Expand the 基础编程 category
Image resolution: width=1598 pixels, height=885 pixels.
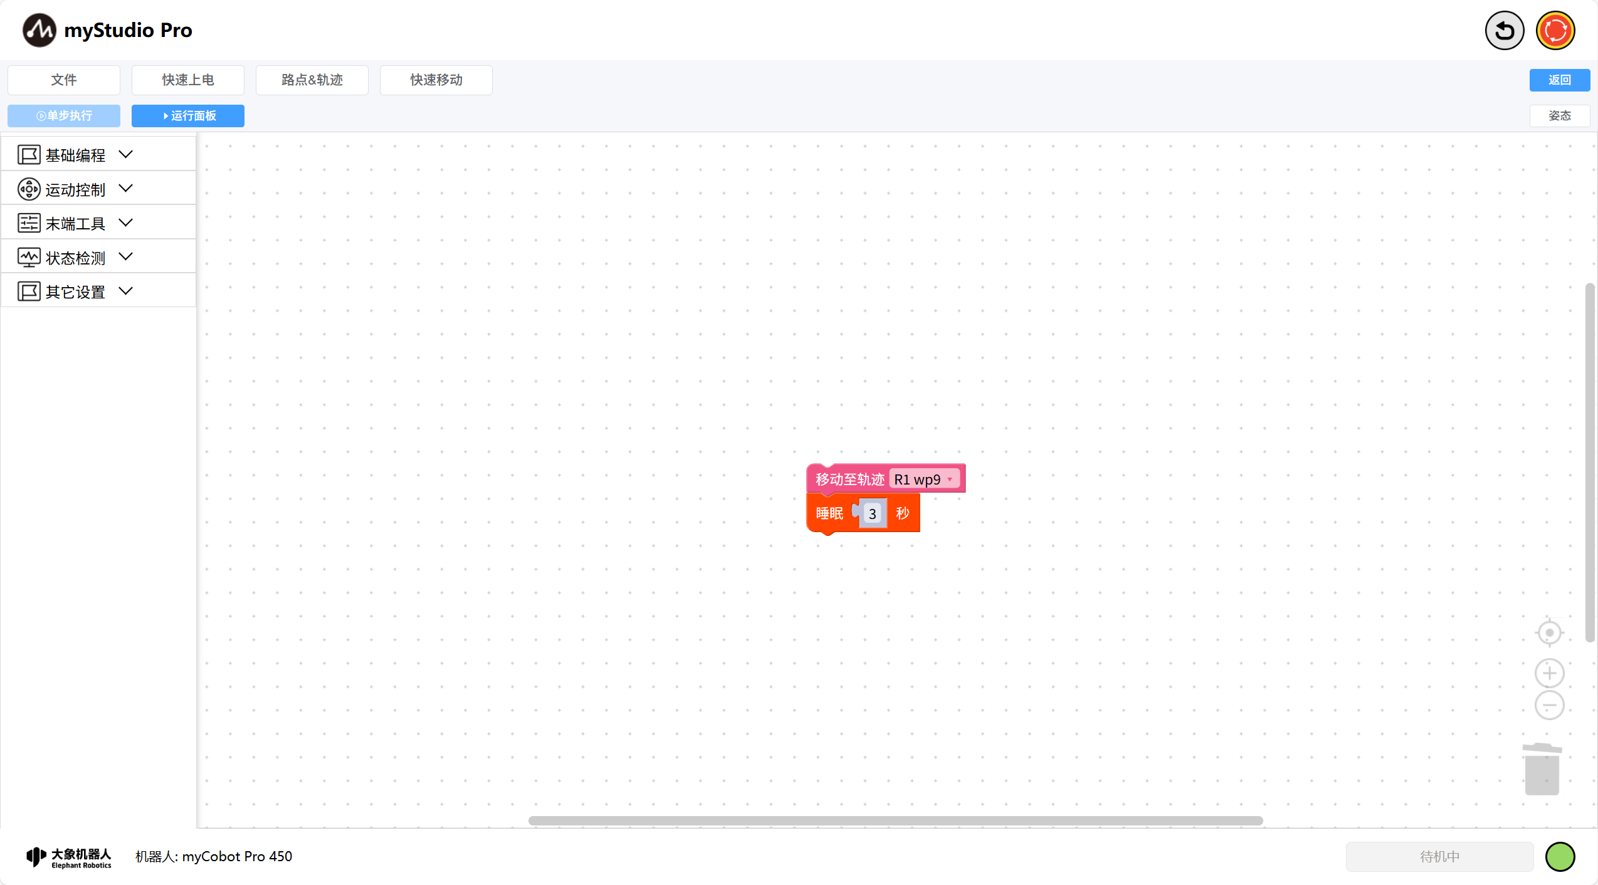pyautogui.click(x=125, y=155)
